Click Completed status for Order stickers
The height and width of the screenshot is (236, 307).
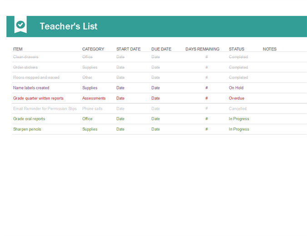tap(238, 67)
